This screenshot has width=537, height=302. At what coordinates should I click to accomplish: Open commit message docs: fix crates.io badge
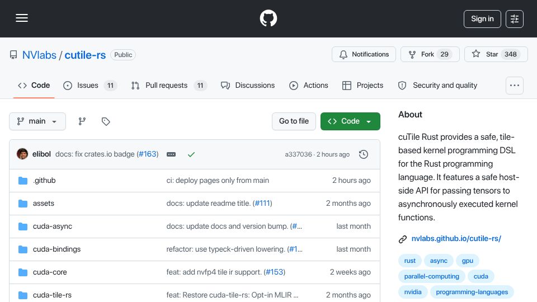(x=95, y=154)
